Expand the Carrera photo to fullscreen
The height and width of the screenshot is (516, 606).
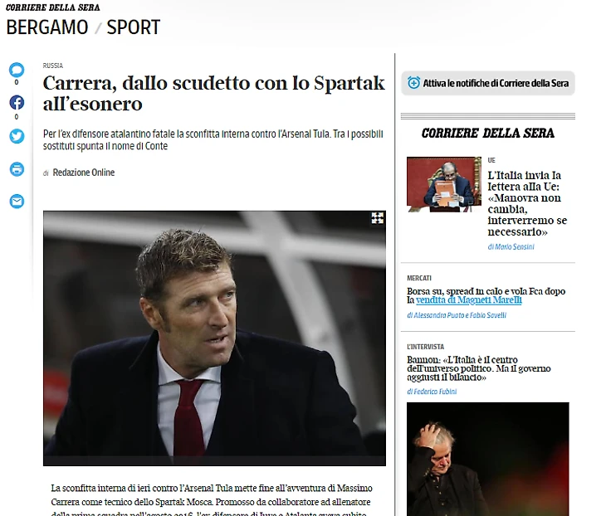click(x=377, y=218)
